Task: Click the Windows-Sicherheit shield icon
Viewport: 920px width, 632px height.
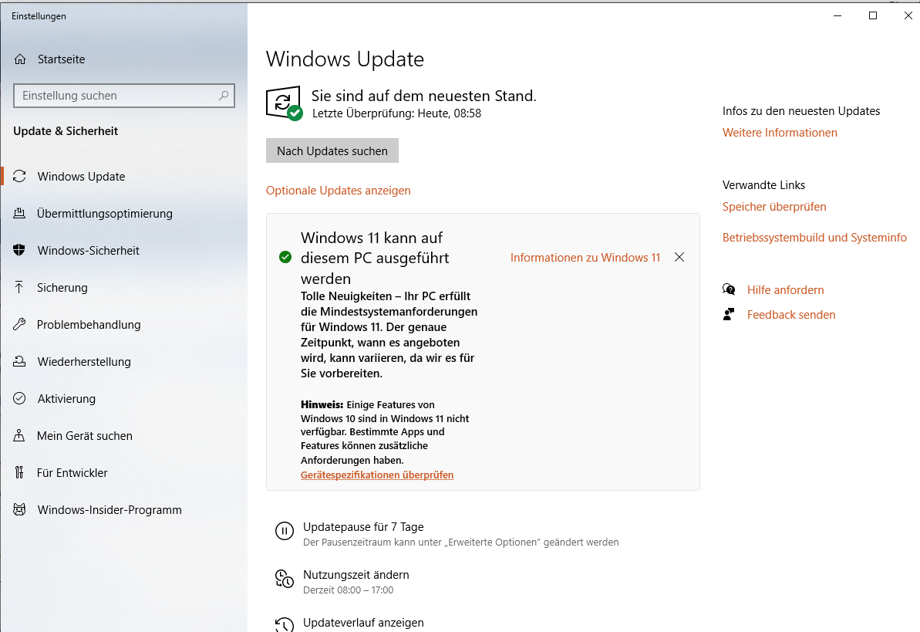Action: tap(19, 250)
